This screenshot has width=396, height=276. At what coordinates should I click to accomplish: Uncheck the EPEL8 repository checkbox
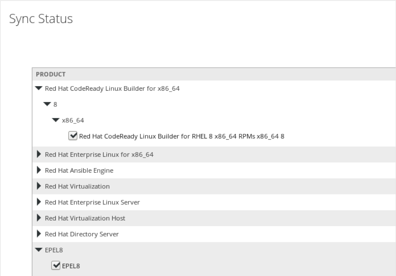[x=56, y=266]
